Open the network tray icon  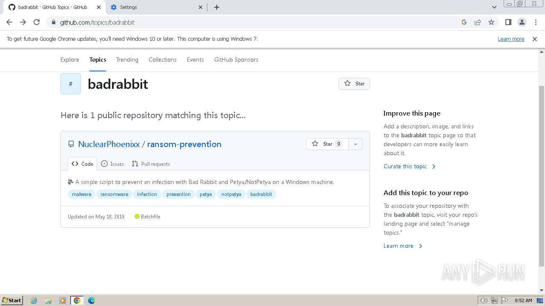coord(494,300)
